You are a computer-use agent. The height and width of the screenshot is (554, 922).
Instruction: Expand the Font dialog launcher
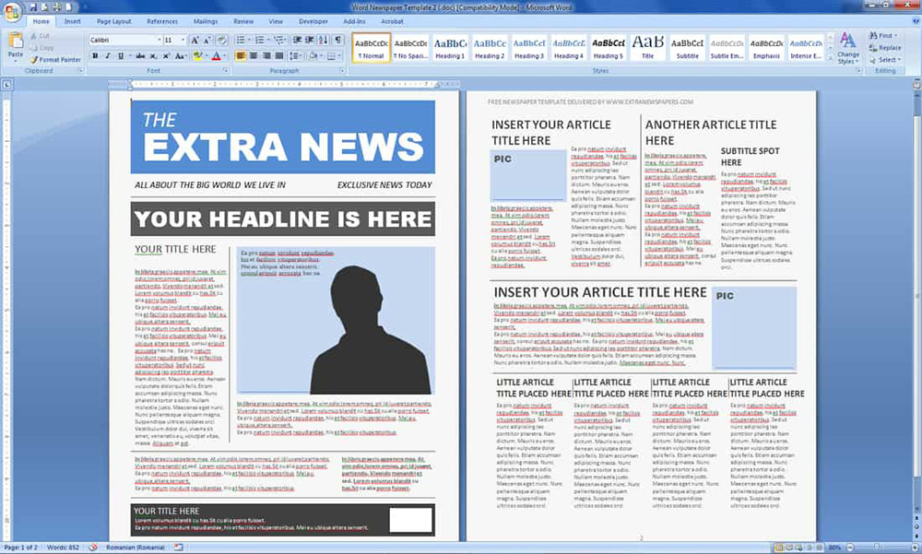[x=226, y=71]
